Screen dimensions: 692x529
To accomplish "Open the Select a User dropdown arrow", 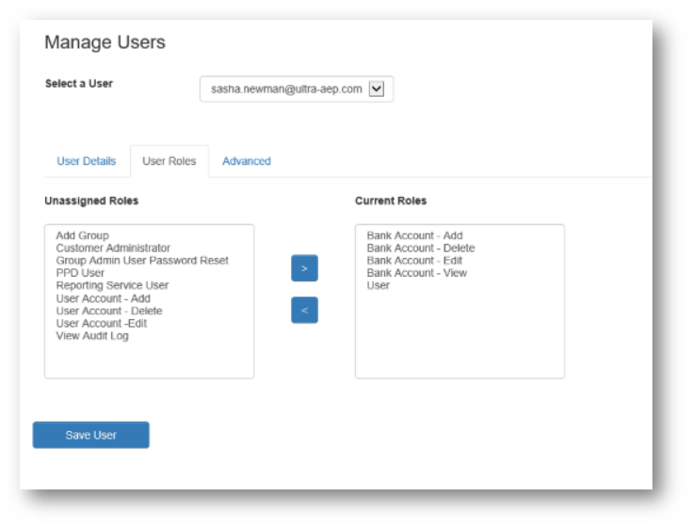I will (376, 88).
